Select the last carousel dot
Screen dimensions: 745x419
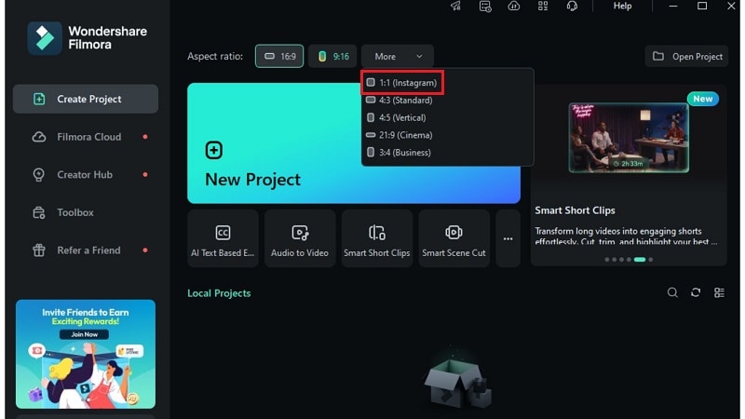650,260
